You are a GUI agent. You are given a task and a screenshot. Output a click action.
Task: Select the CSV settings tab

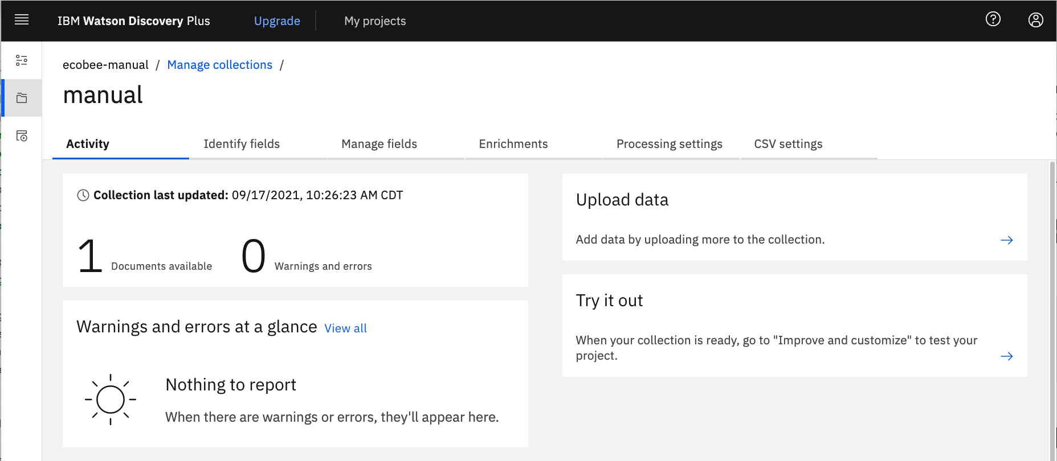point(809,144)
